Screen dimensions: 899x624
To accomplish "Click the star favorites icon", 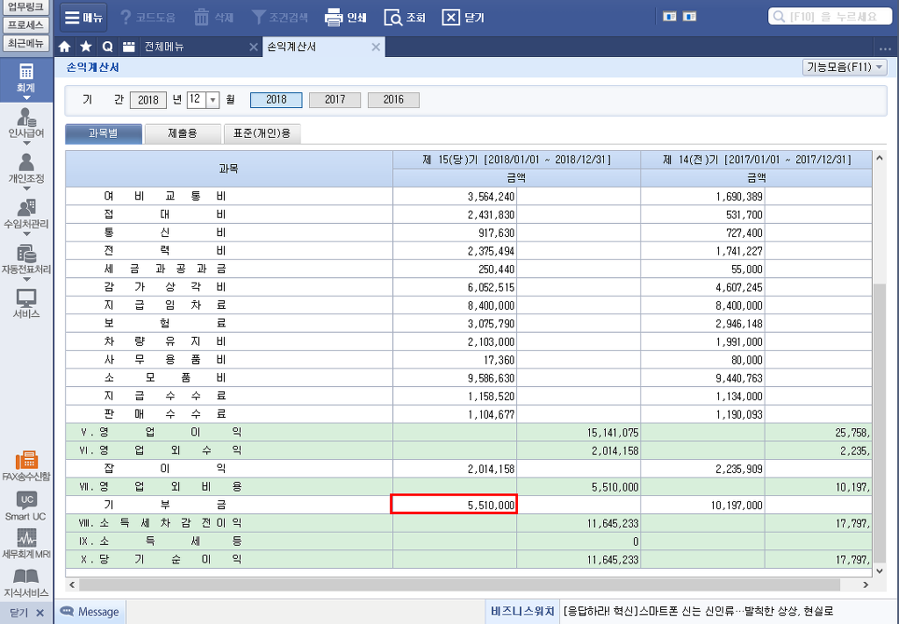I will coord(85,47).
